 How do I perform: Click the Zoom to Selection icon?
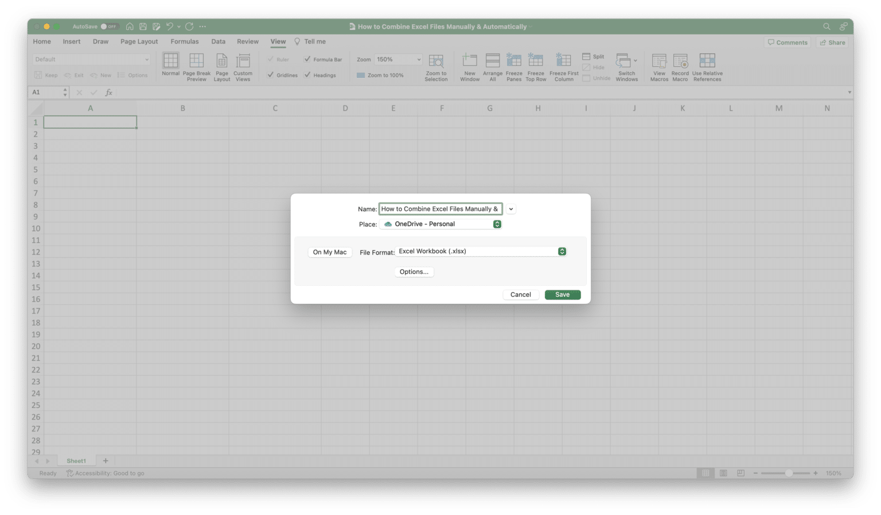coord(436,64)
